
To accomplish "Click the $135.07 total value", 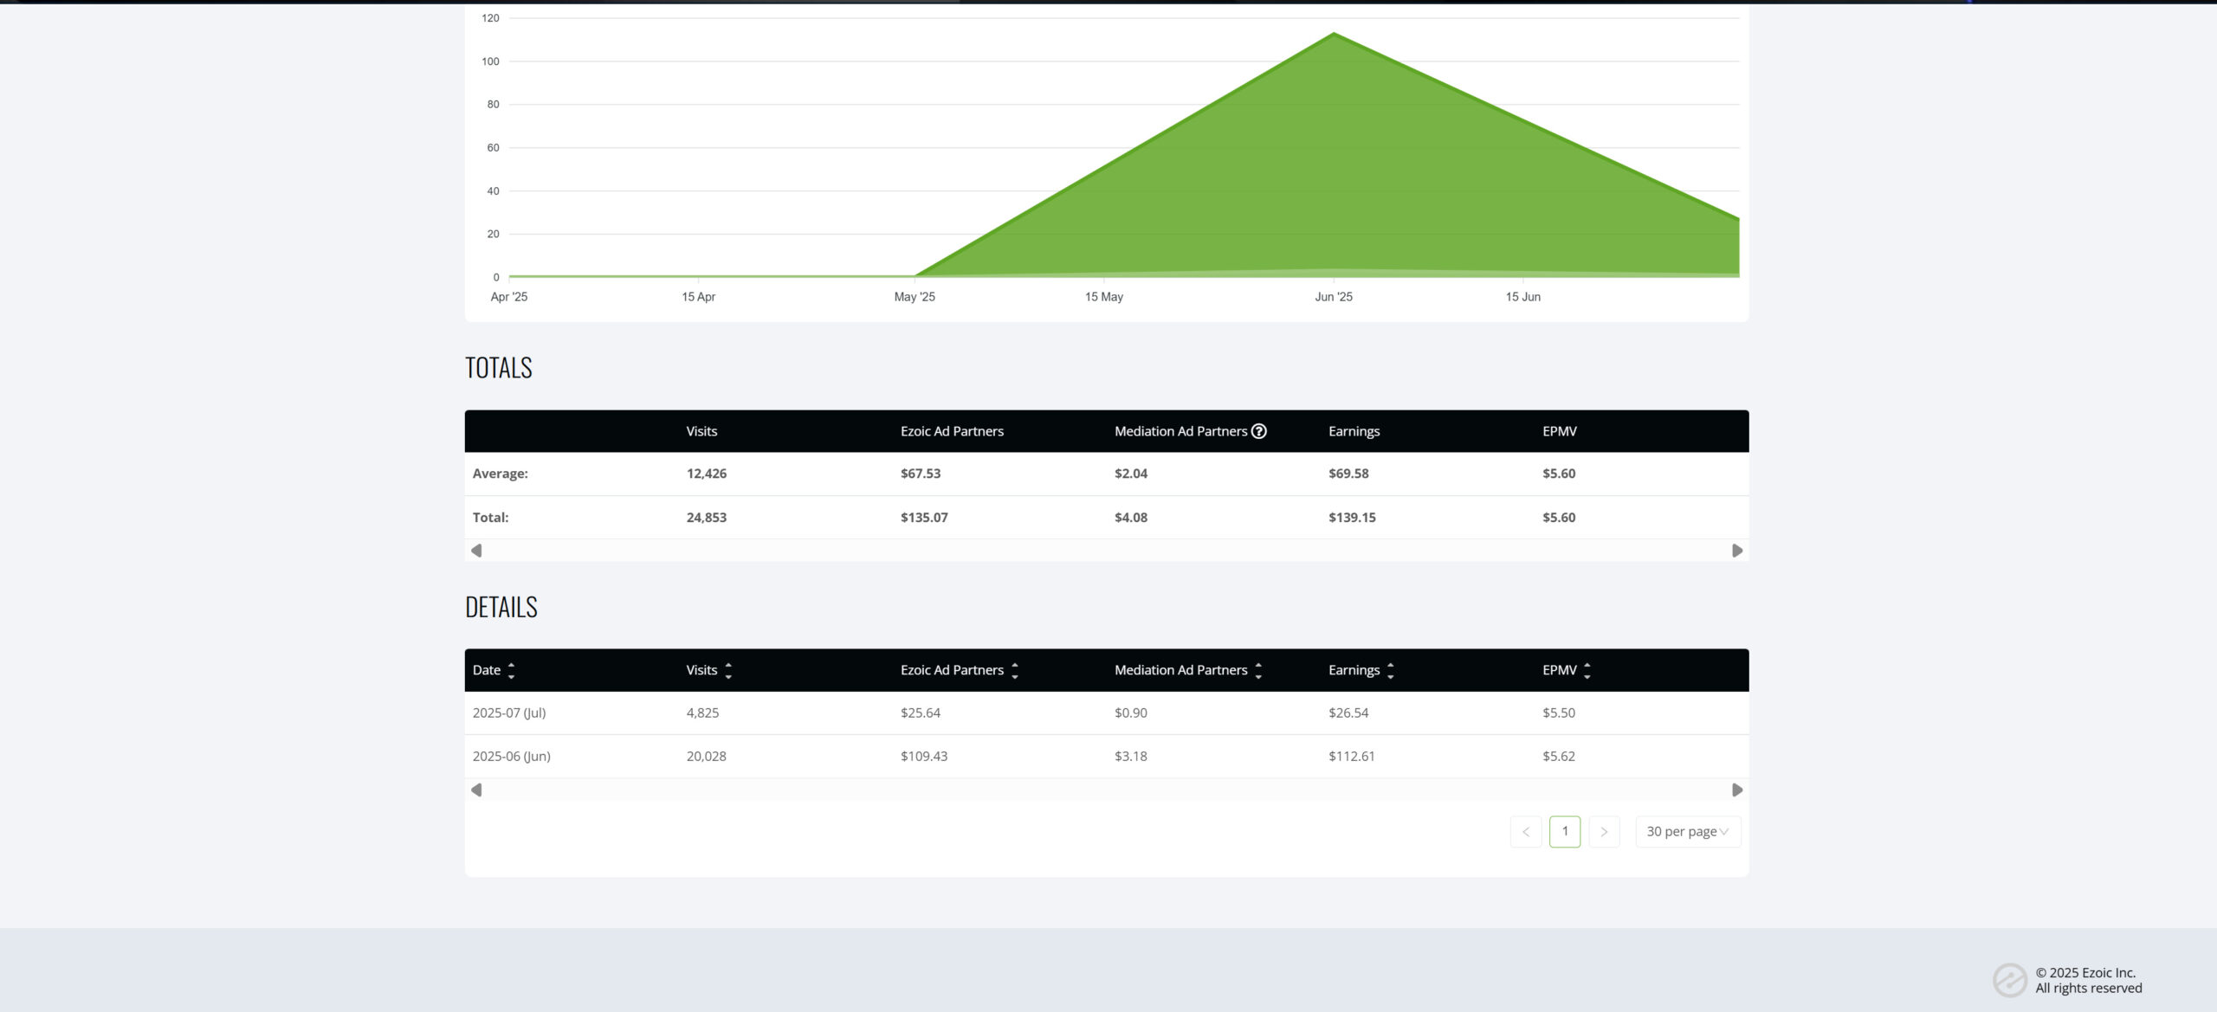I will pyautogui.click(x=924, y=518).
